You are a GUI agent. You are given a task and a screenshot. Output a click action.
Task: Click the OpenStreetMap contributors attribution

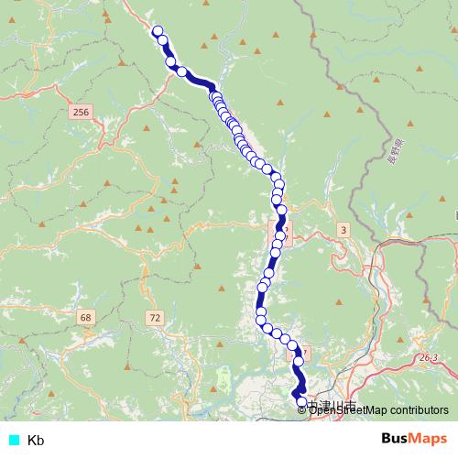click(x=373, y=410)
